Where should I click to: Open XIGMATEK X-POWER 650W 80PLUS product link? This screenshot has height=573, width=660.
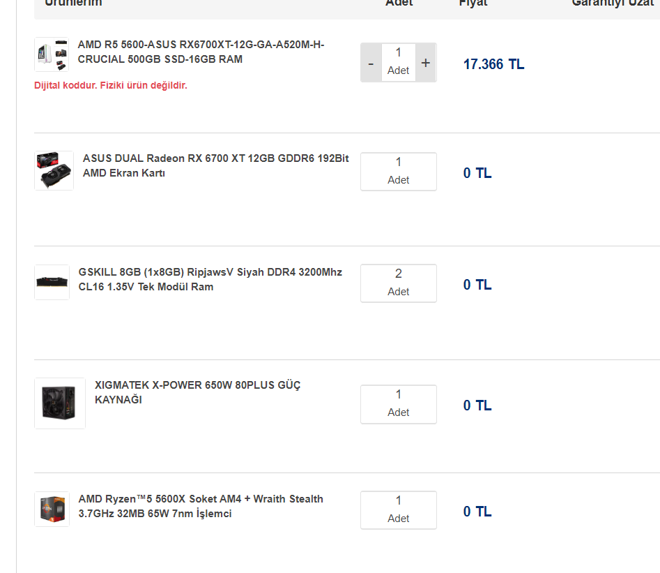[198, 392]
